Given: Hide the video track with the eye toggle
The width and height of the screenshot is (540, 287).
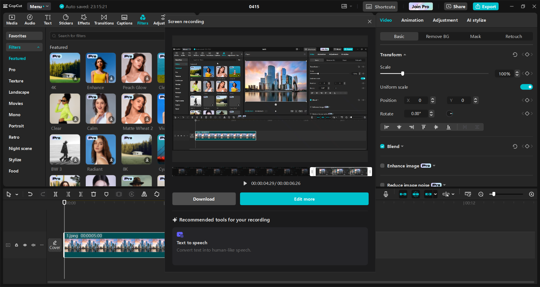Looking at the screenshot, I should 25,245.
